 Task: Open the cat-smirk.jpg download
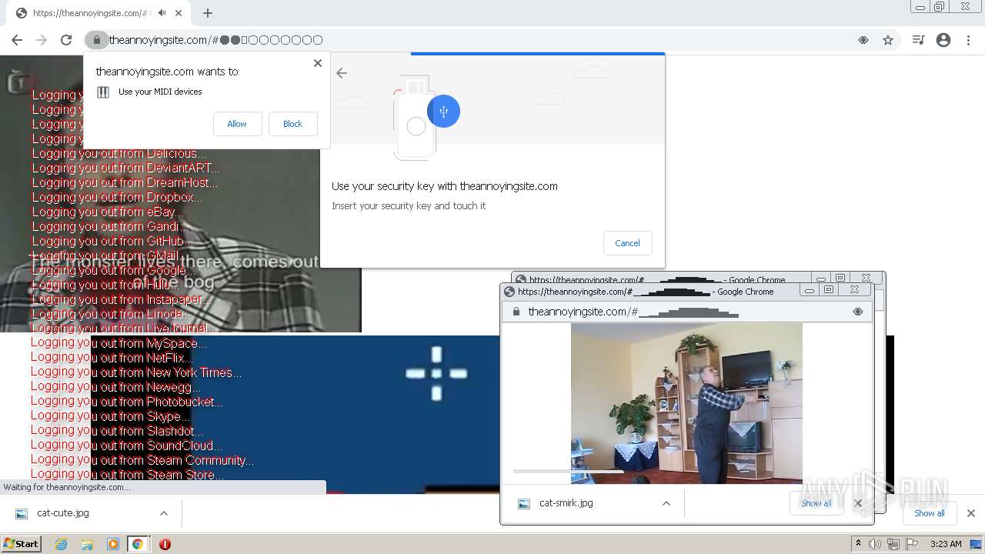tap(566, 503)
